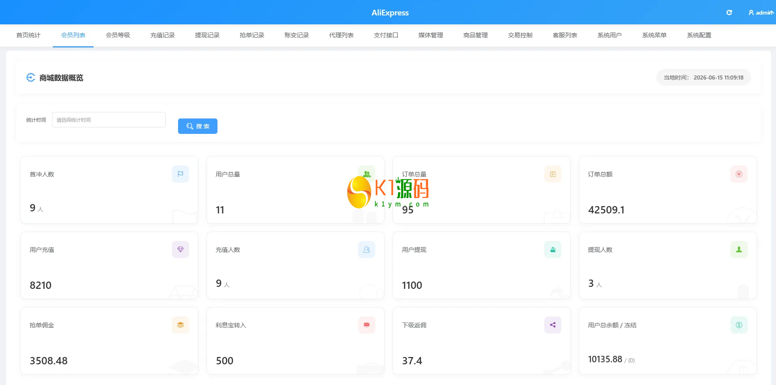Go to the 交易控制 tab

click(520, 35)
